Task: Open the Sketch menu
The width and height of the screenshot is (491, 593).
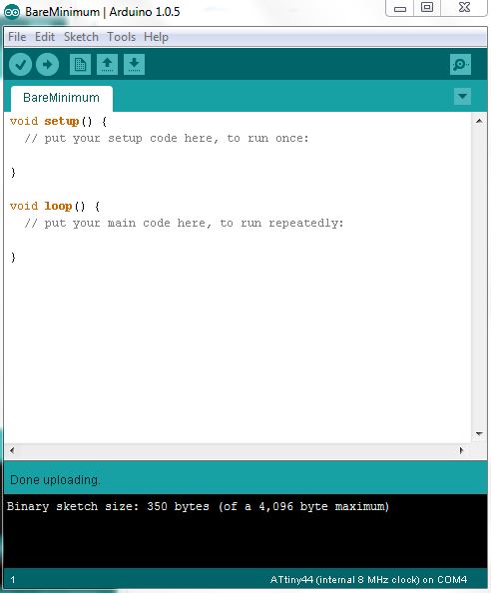Action: coord(81,37)
